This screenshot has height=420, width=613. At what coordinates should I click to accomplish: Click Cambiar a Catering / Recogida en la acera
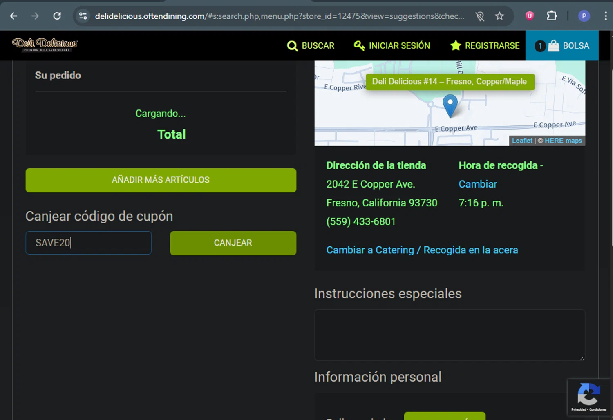coord(422,250)
